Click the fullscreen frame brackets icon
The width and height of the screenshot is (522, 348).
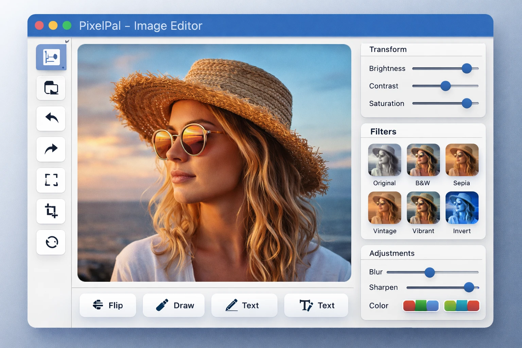pyautogui.click(x=51, y=180)
